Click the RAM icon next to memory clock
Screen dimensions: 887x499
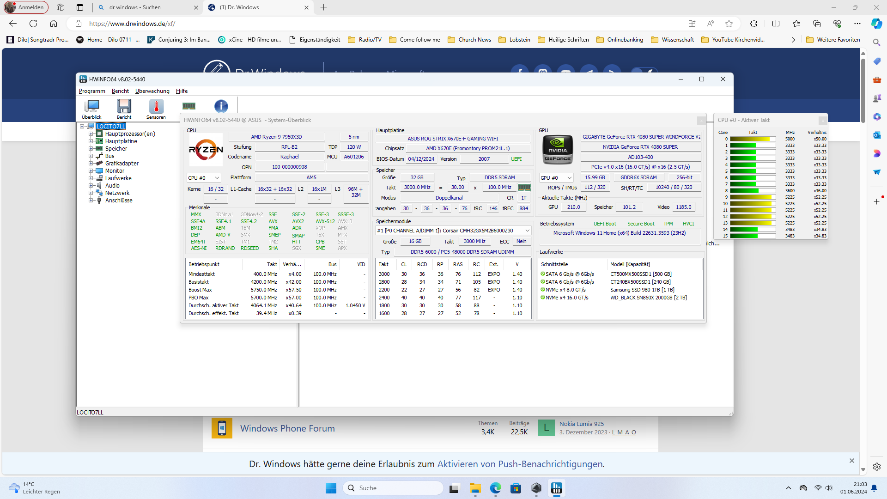click(524, 188)
